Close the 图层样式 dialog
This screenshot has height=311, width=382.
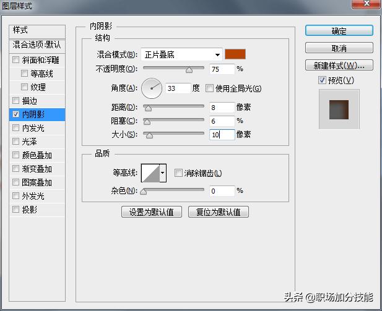pos(367,4)
